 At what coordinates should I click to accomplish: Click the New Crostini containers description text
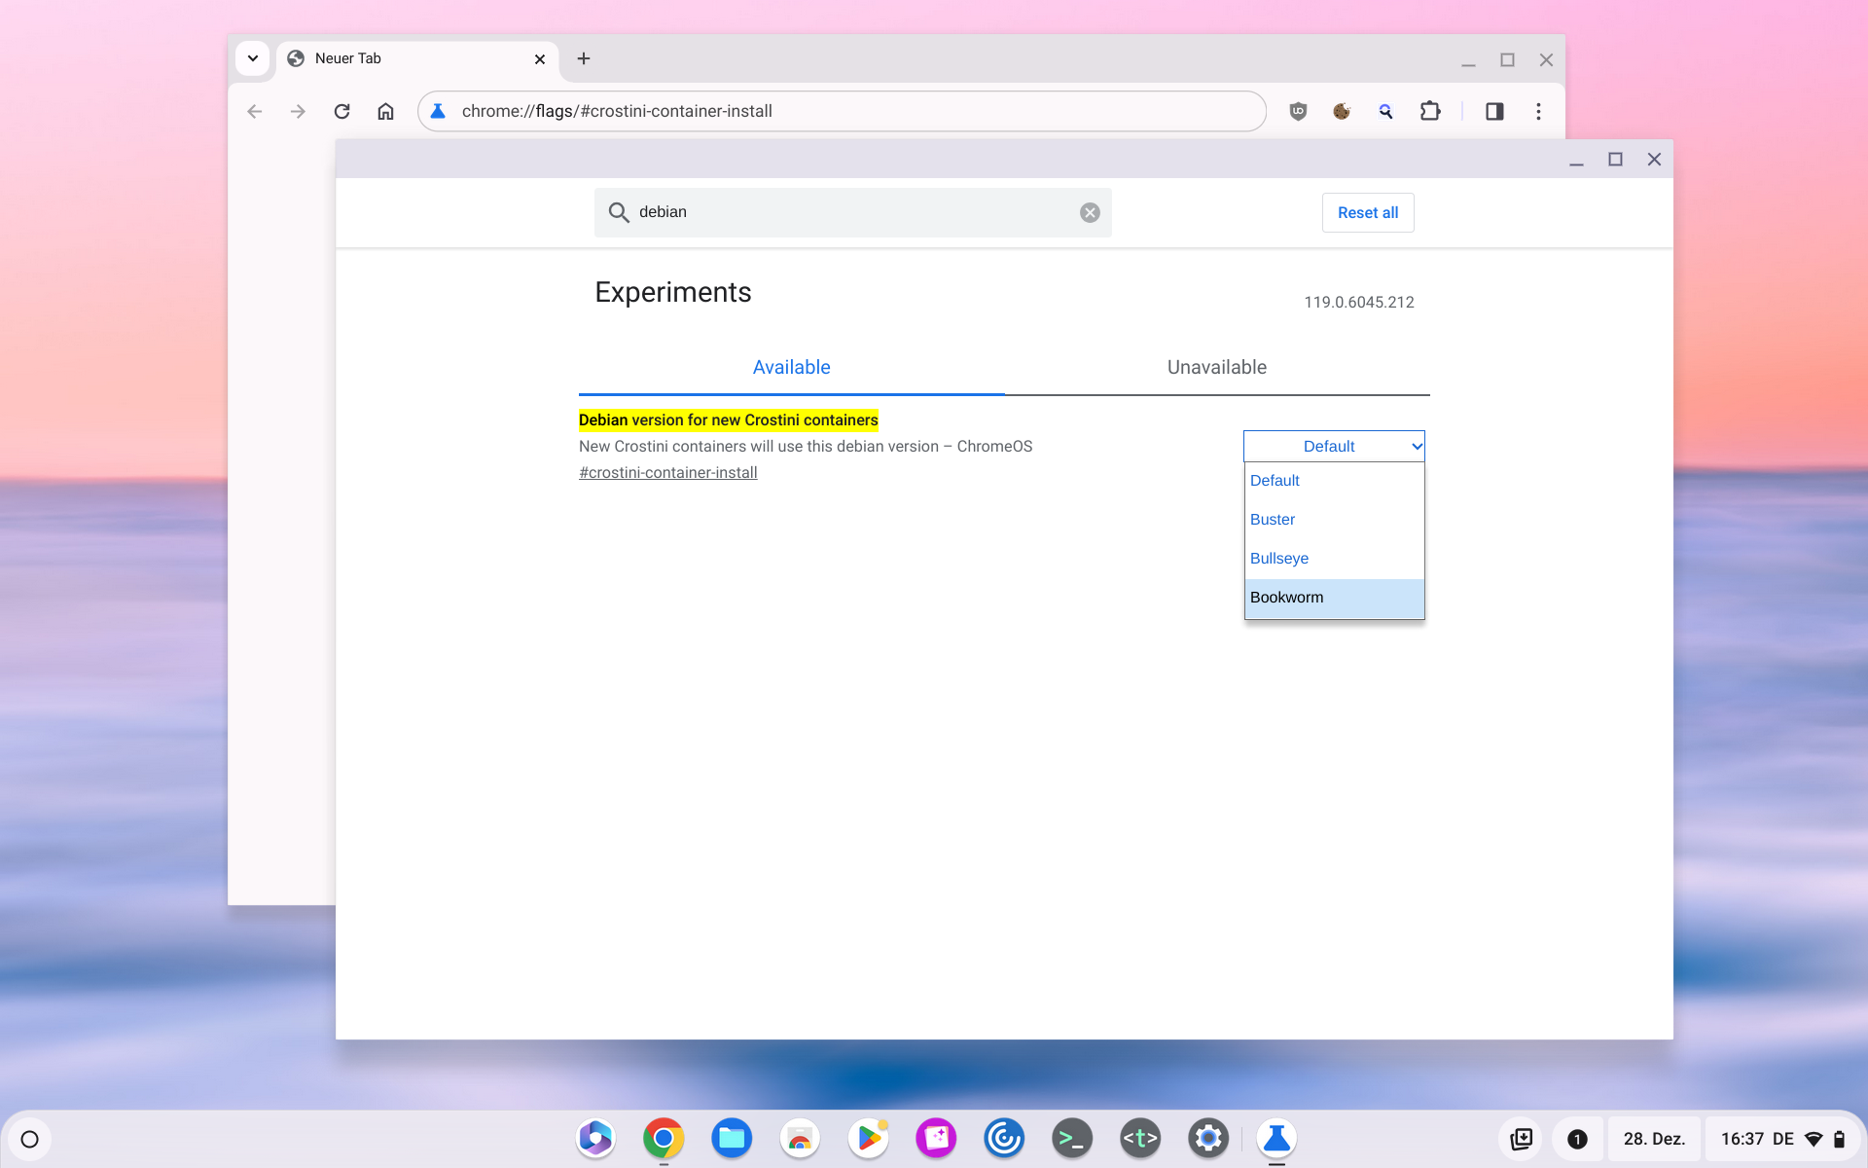[x=806, y=446]
